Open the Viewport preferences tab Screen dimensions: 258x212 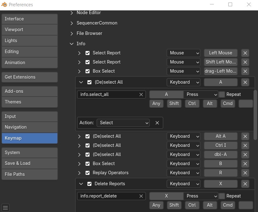tap(30, 30)
